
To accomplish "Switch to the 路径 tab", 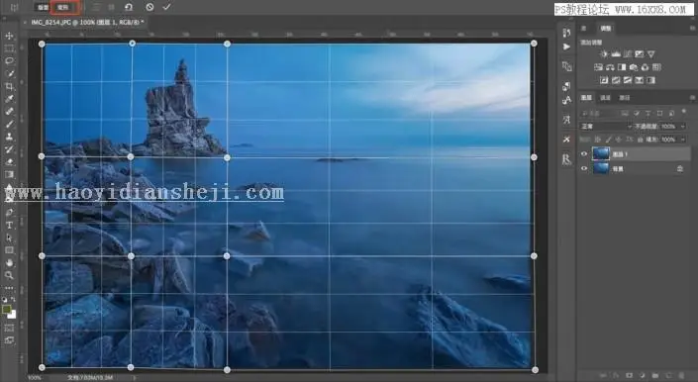I will [625, 97].
